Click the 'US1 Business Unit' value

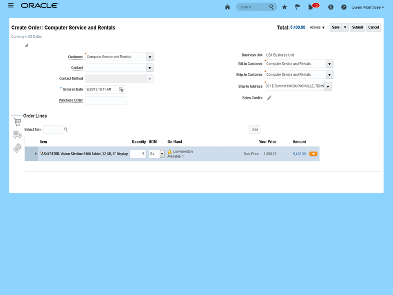point(280,55)
